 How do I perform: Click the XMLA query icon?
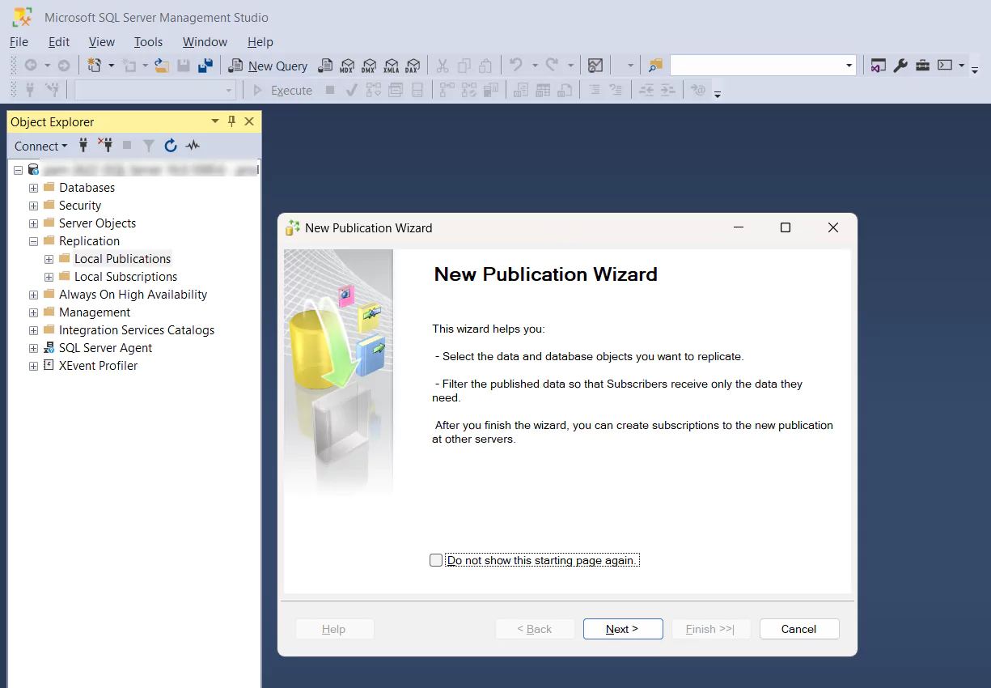click(x=392, y=66)
